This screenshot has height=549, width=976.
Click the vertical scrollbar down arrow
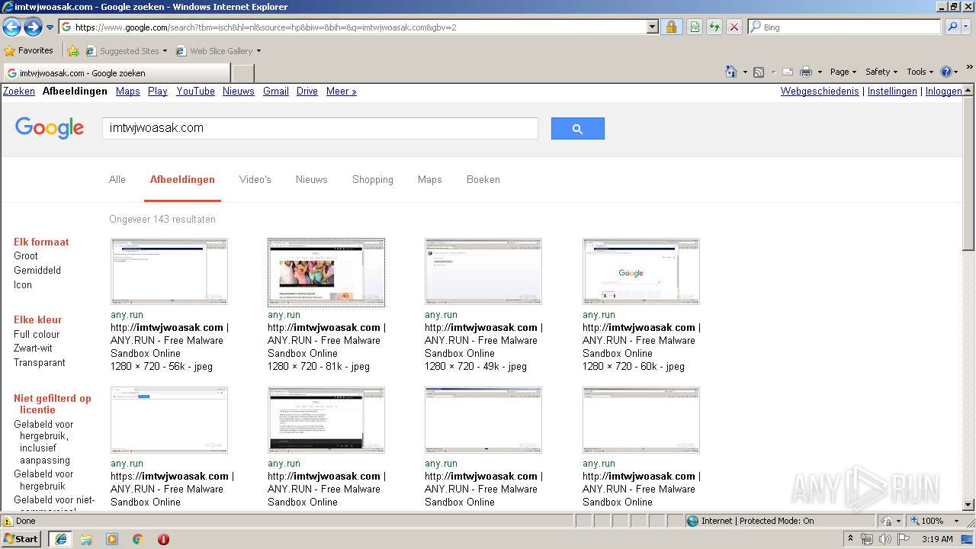pos(968,505)
